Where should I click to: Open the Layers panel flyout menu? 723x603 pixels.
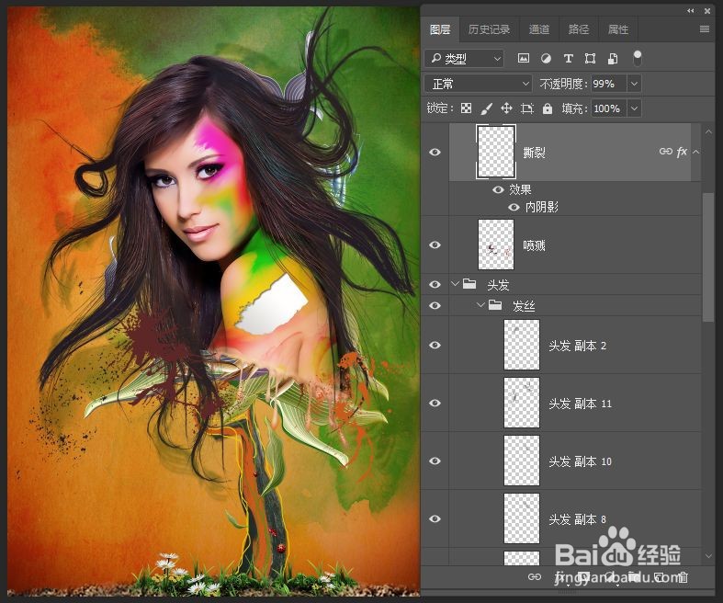(x=705, y=29)
